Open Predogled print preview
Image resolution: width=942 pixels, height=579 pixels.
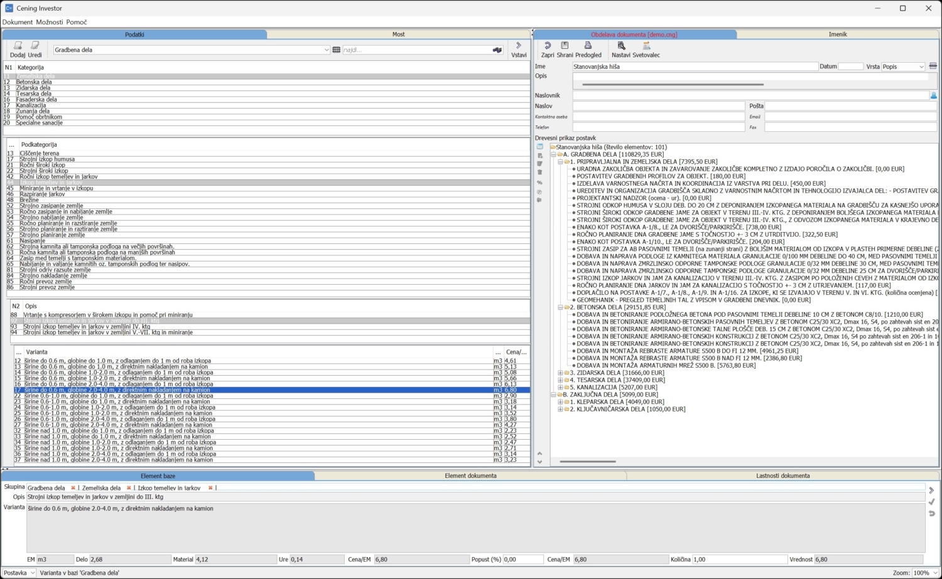pos(588,46)
